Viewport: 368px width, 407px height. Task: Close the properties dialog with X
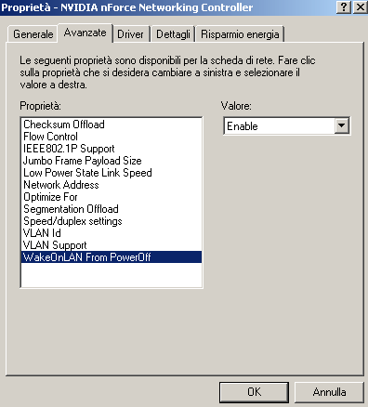pyautogui.click(x=361, y=7)
